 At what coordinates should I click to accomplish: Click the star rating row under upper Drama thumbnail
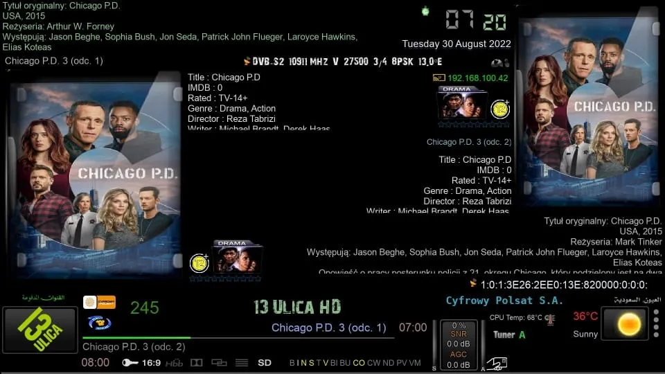[474, 125]
